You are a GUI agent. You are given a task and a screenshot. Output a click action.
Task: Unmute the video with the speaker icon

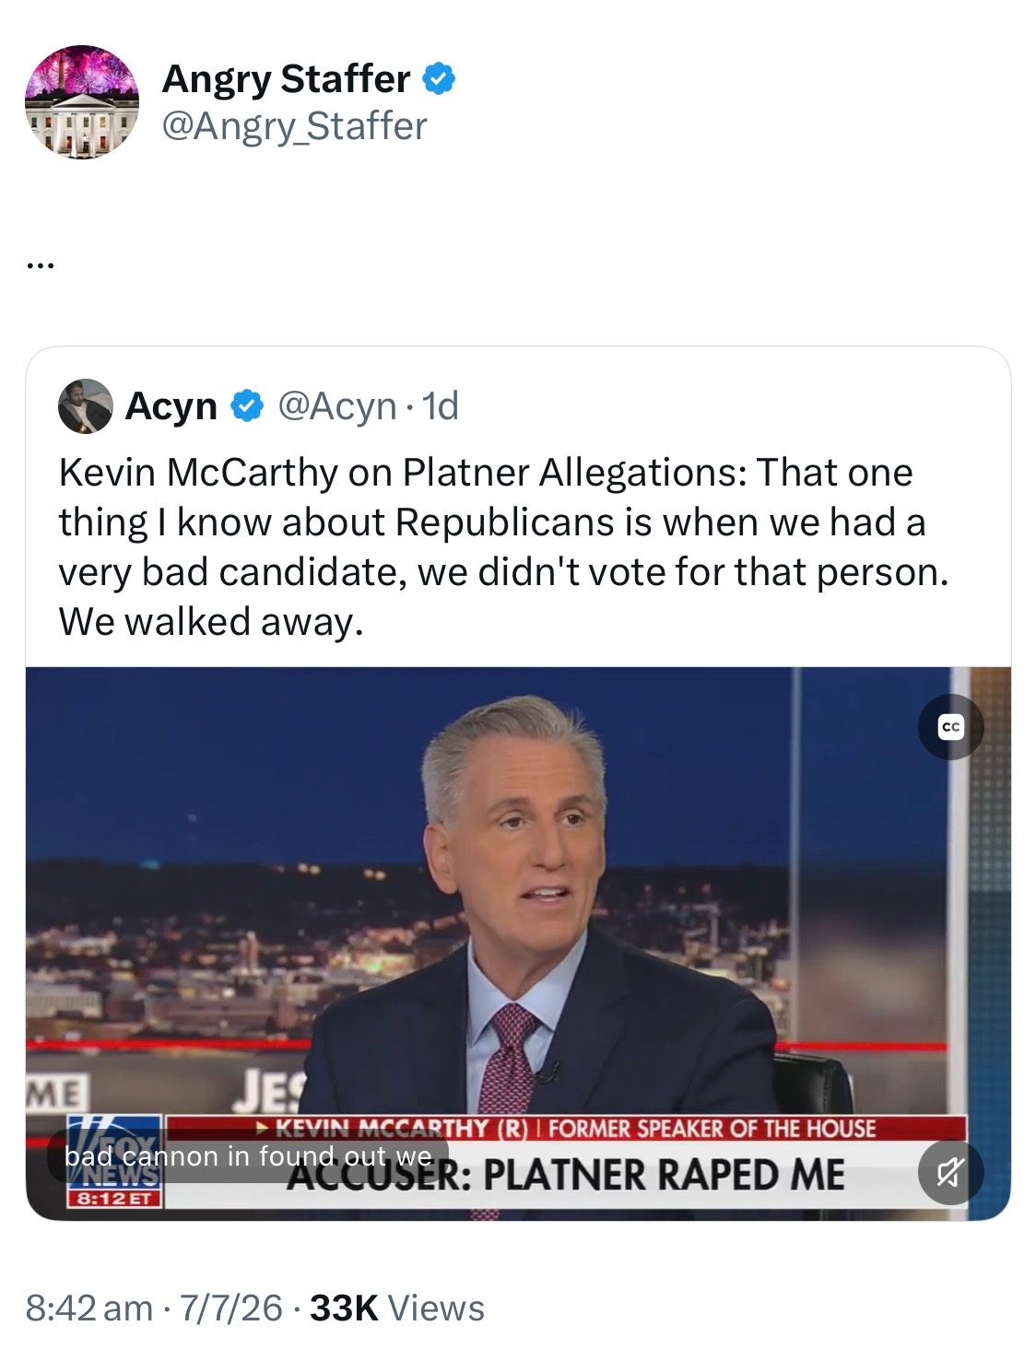(950, 1173)
